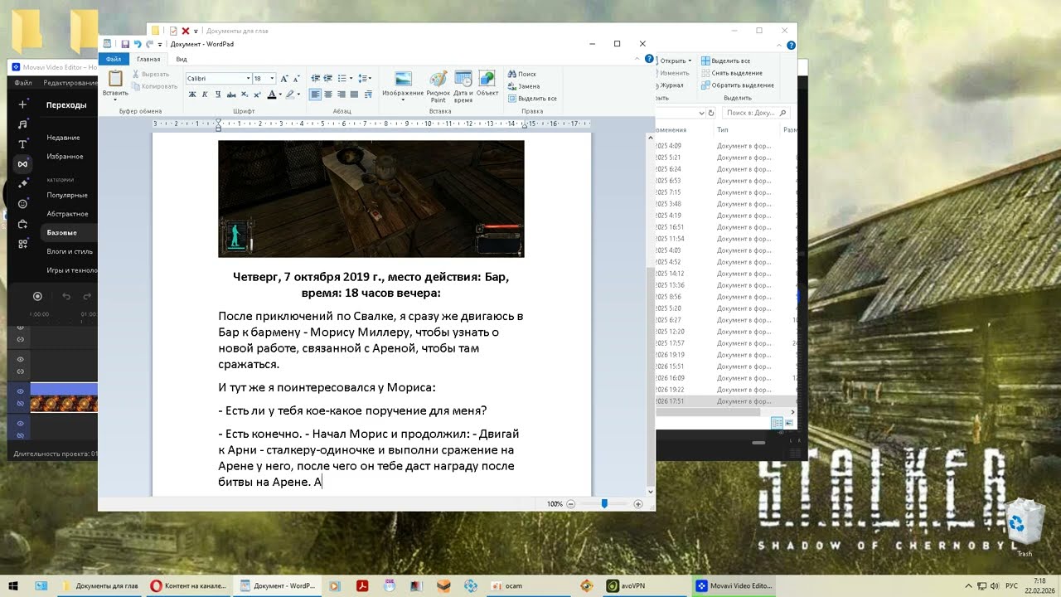Toggle superscript formatting
This screenshot has height=597, width=1061.
[x=256, y=95]
